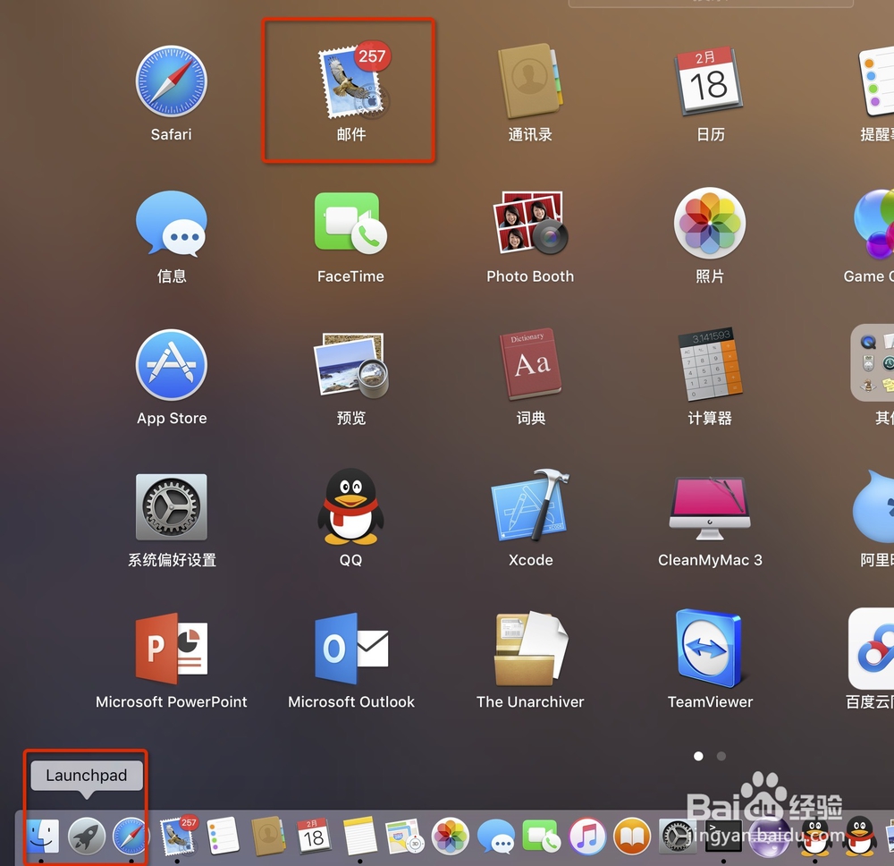The width and height of the screenshot is (894, 866).
Task: Open Game Center at grid right edge
Action: (873, 223)
